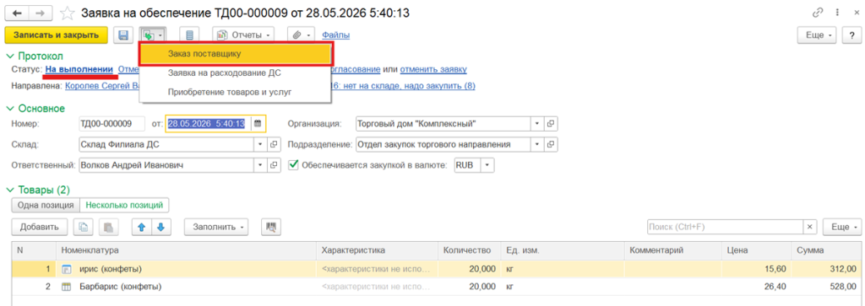Open the document structure icon in toolbar
This screenshot has width=865, height=306.
(x=190, y=35)
